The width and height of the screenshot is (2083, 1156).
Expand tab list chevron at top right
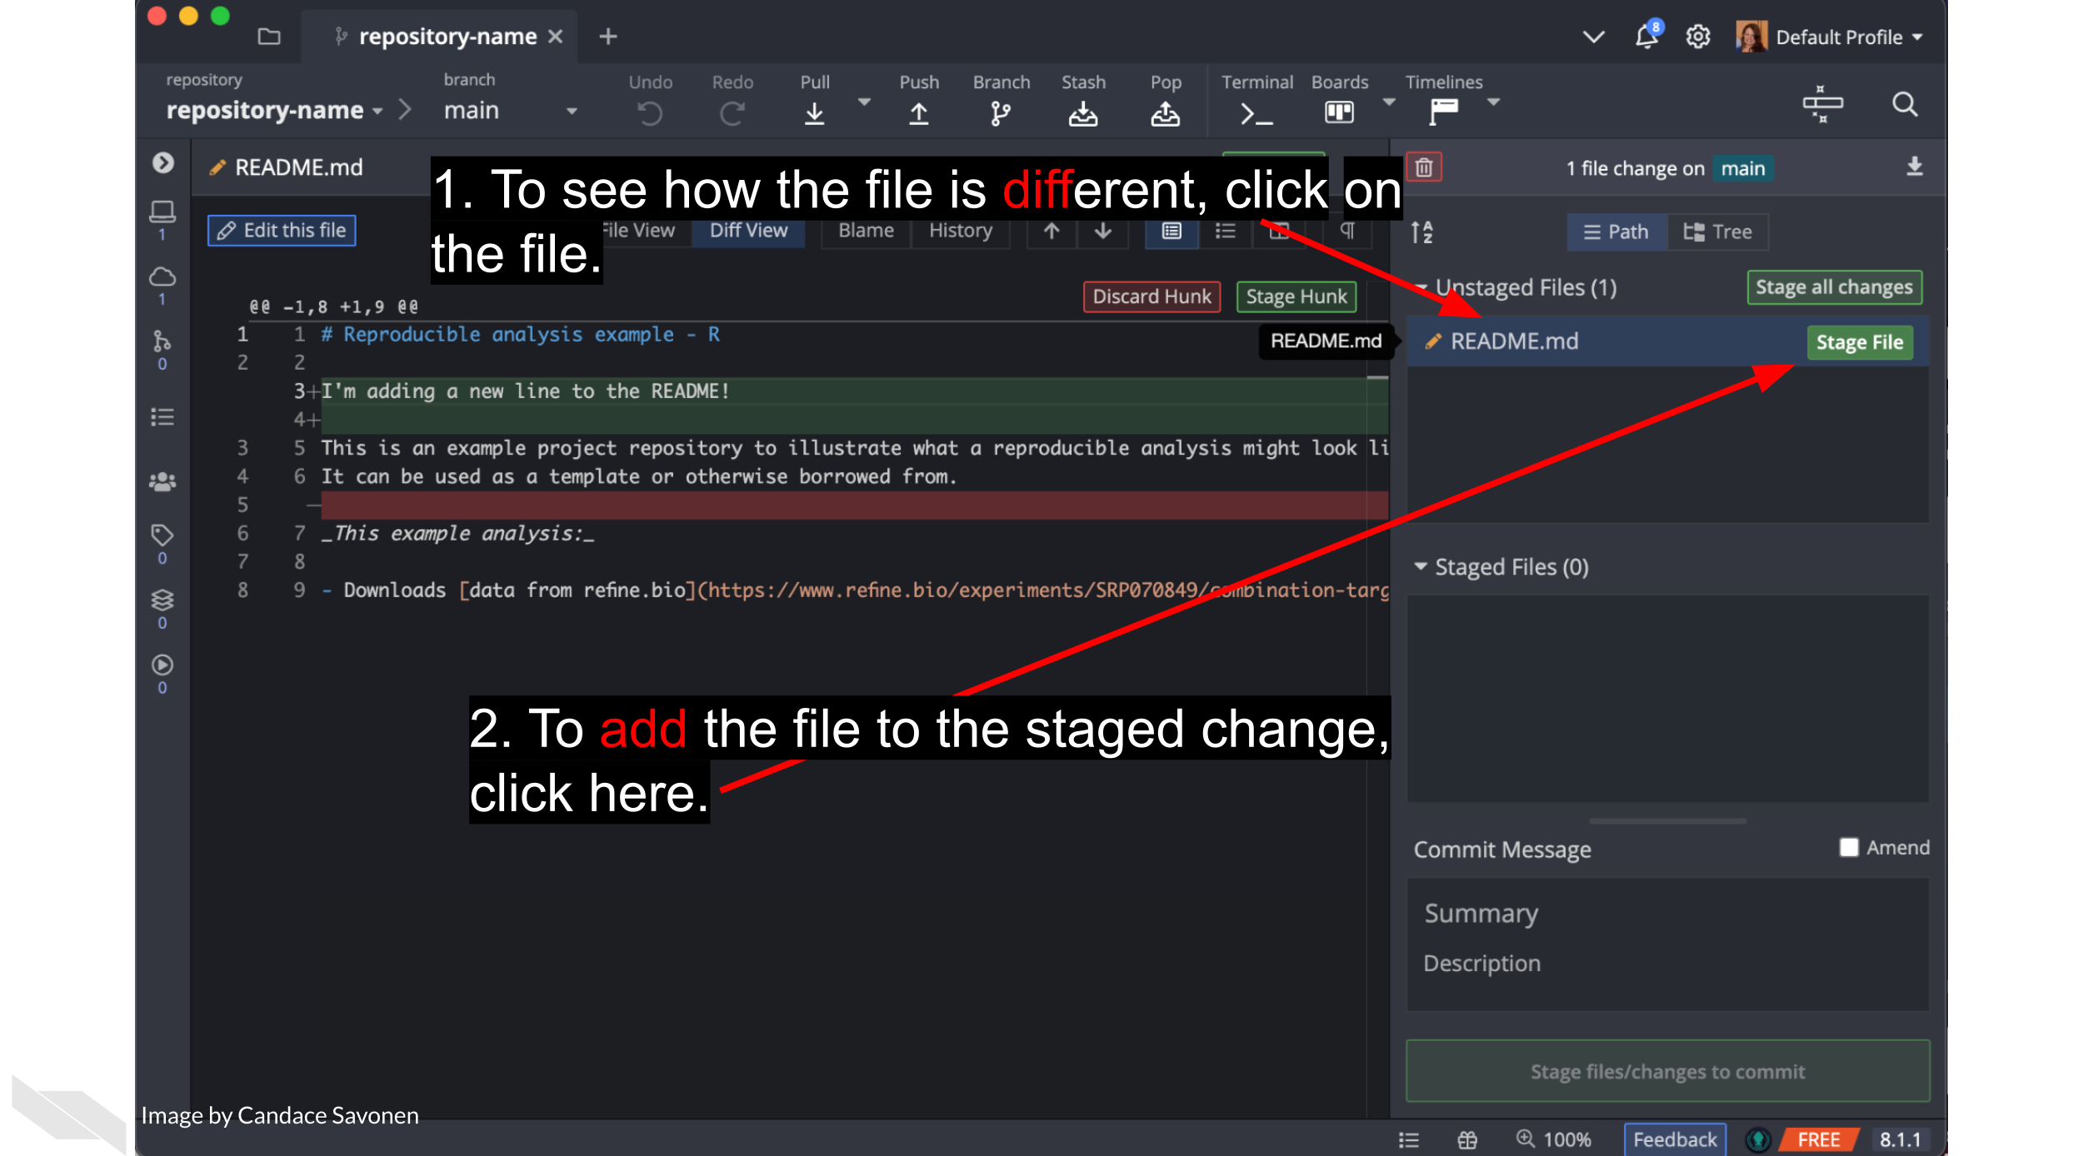tap(1593, 37)
